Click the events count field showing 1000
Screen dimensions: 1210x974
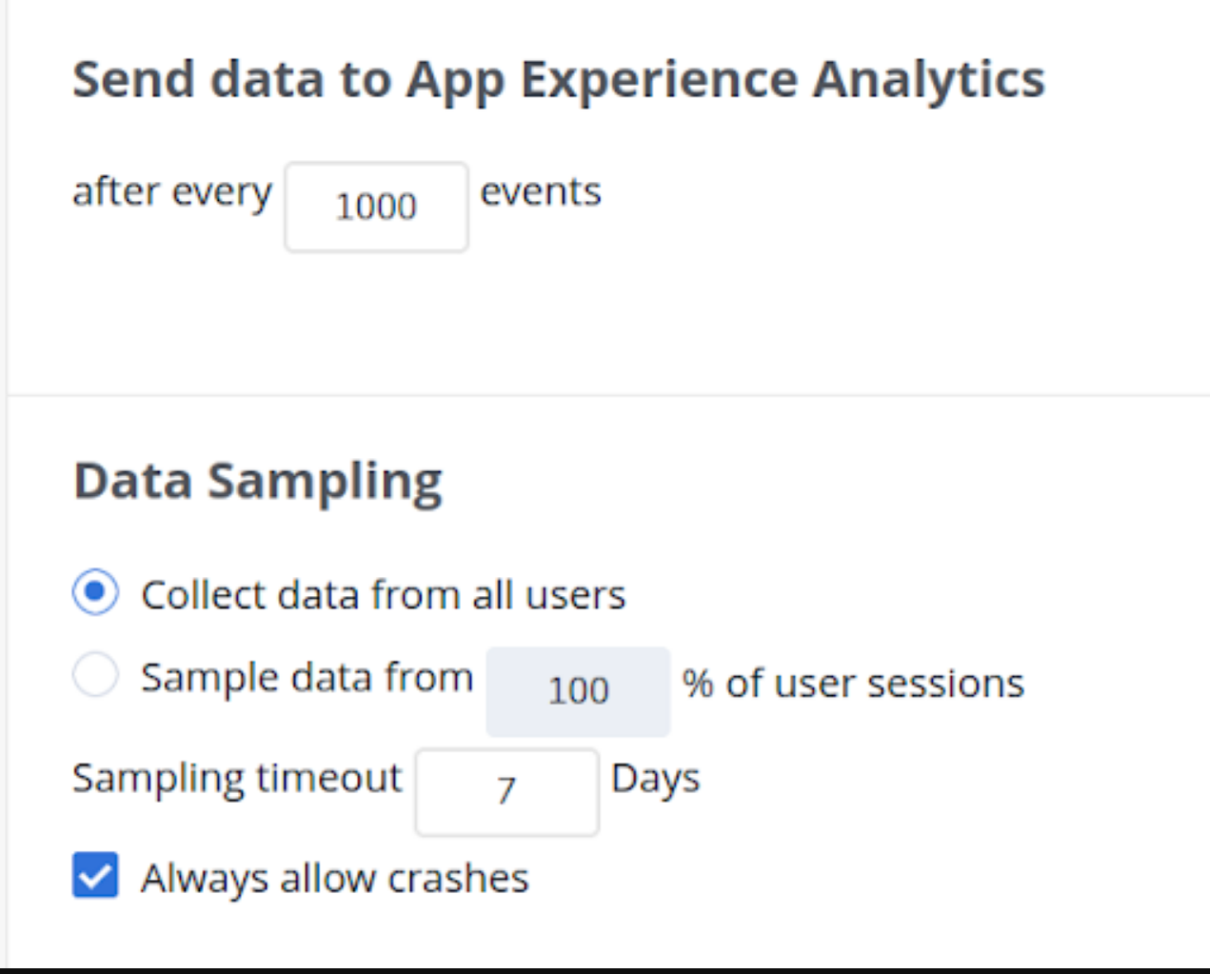point(376,207)
